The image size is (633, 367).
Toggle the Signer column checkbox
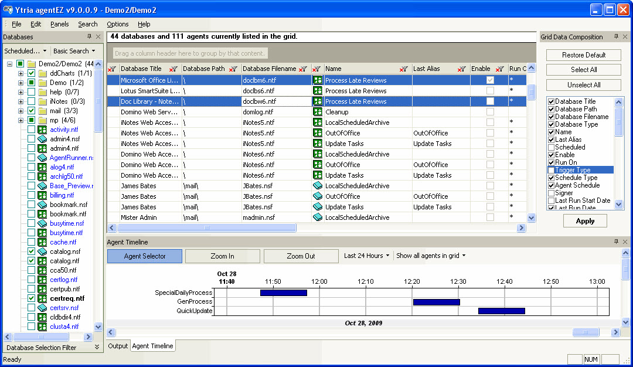pyautogui.click(x=551, y=193)
